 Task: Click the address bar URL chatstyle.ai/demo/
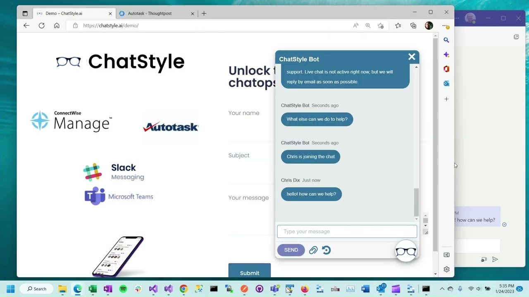111,26
